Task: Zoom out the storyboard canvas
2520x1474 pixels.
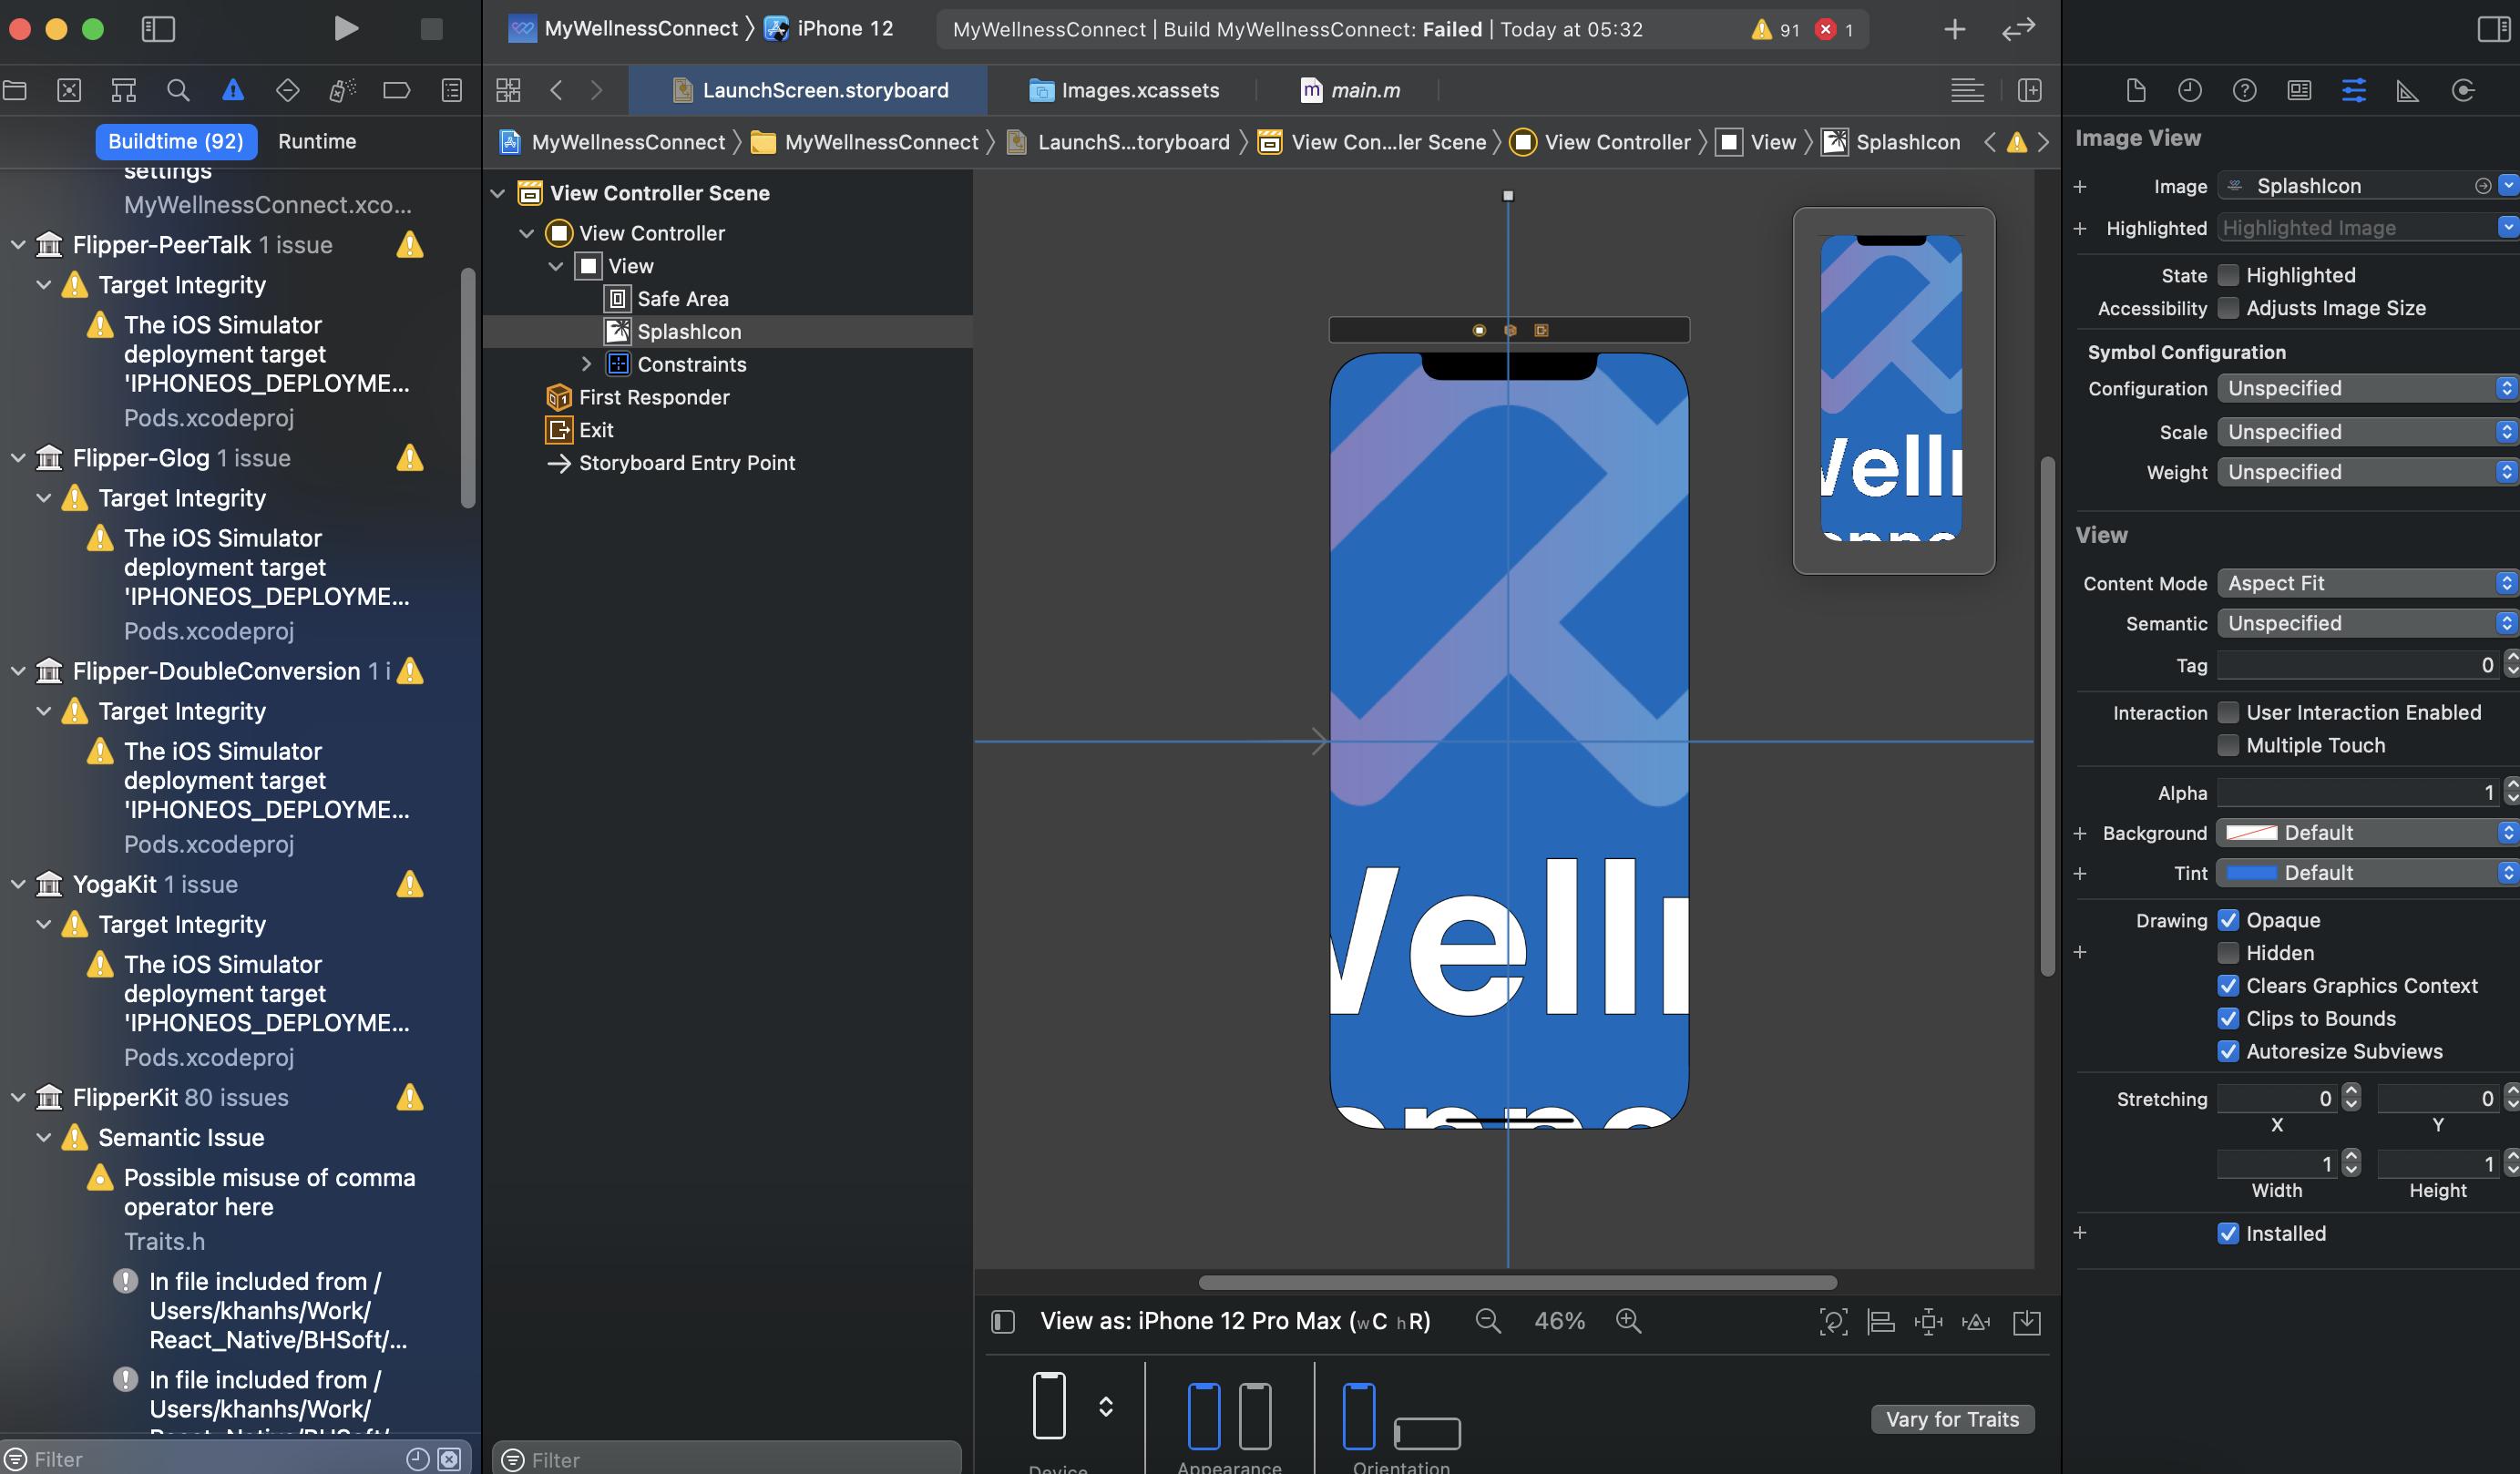Action: (x=1488, y=1321)
